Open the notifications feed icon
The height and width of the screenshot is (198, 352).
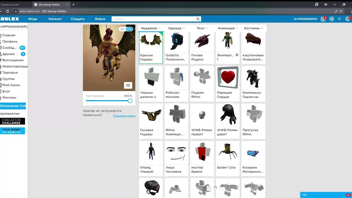tap(323, 19)
